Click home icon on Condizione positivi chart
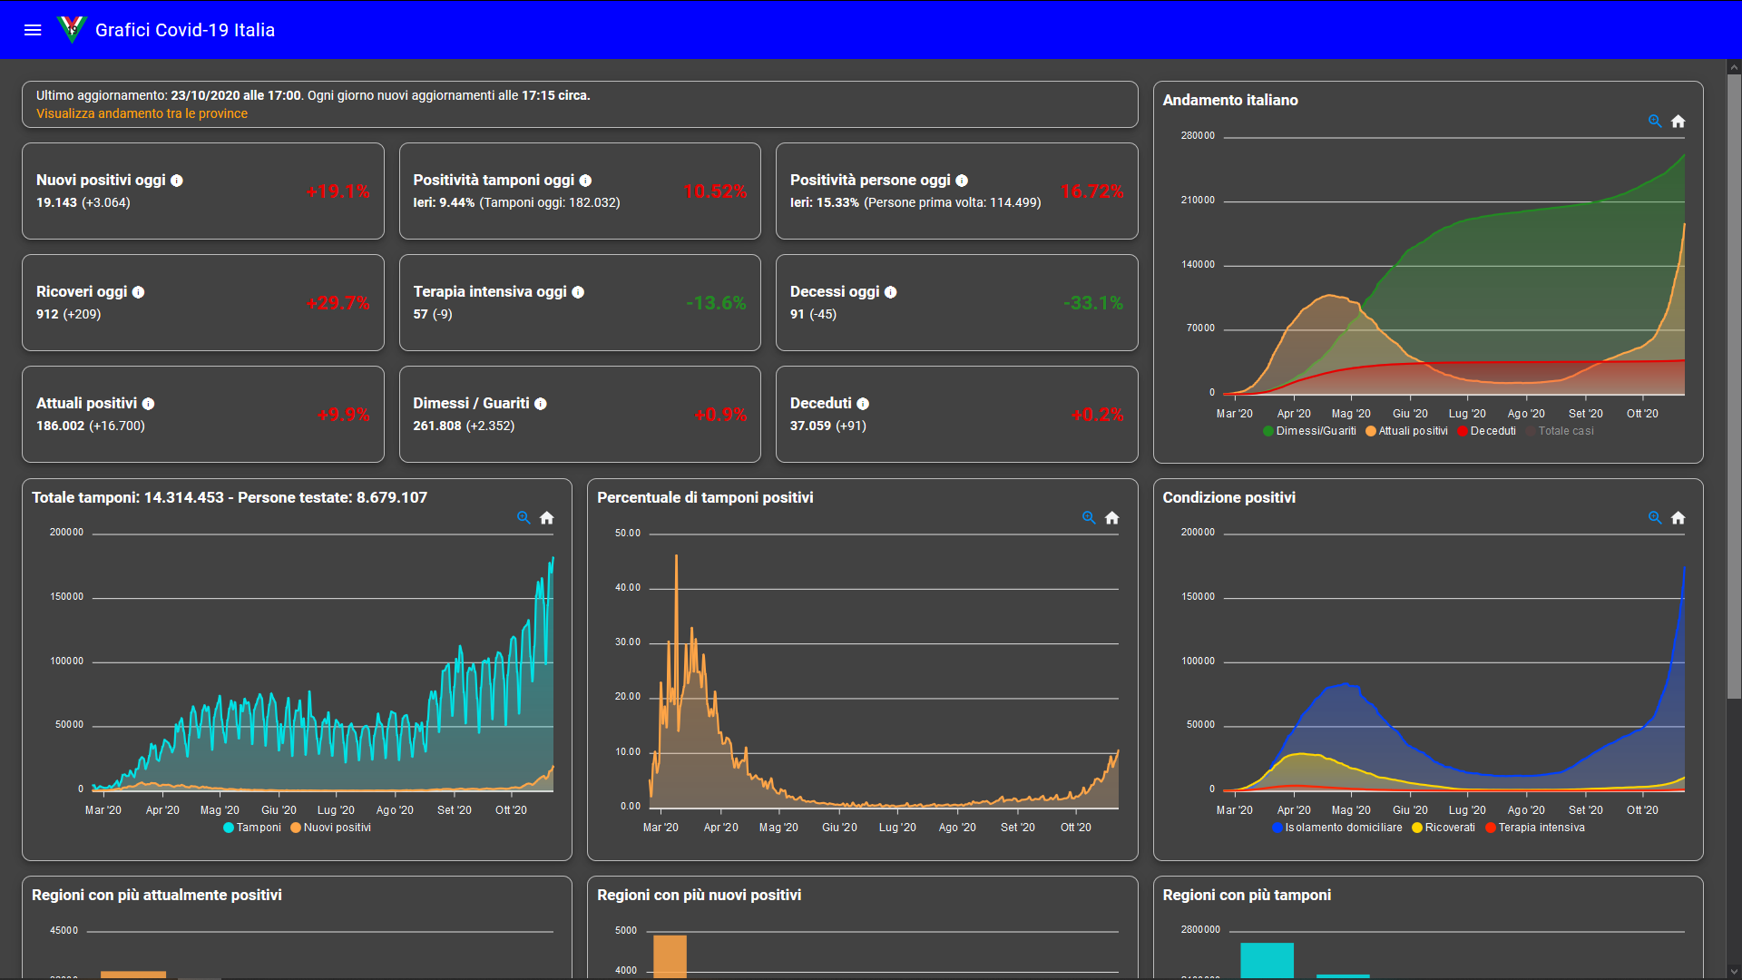The height and width of the screenshot is (980, 1742). pyautogui.click(x=1678, y=518)
